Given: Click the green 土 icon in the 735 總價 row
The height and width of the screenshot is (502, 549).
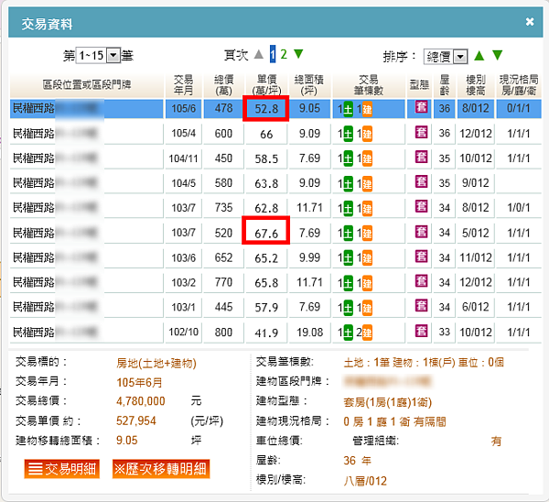Looking at the screenshot, I should coord(348,209).
